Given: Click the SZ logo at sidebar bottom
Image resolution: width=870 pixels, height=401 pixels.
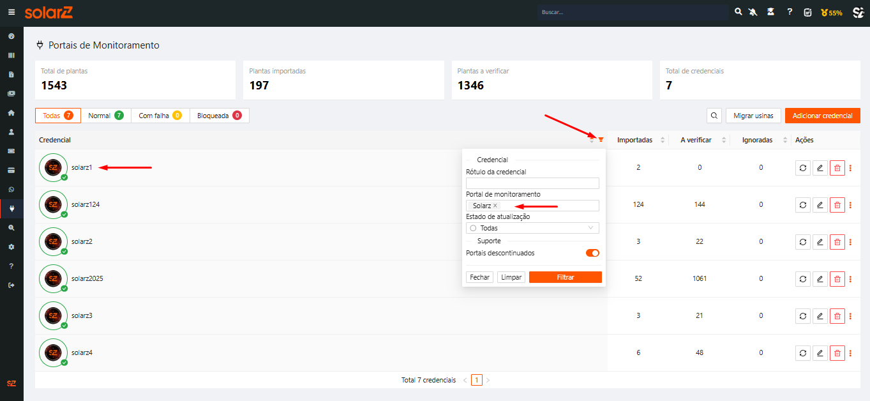Looking at the screenshot, I should tap(11, 384).
